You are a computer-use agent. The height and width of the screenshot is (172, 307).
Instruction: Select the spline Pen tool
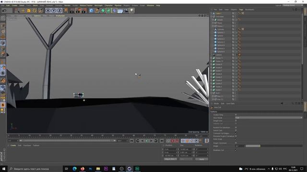pos(97,11)
